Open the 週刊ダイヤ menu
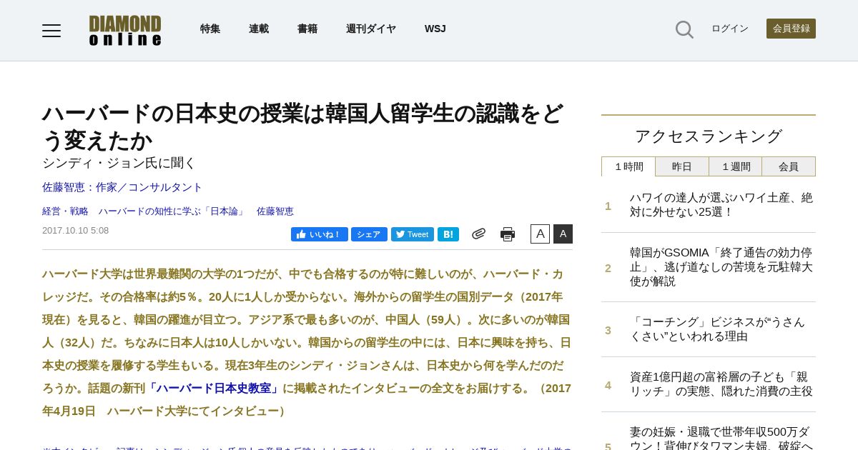Image resolution: width=858 pixels, height=450 pixels. pyautogui.click(x=371, y=29)
